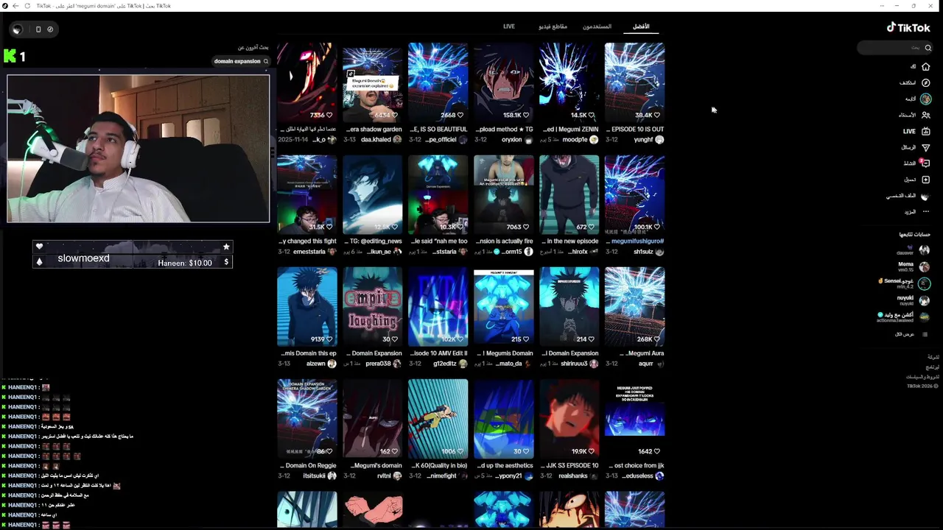The height and width of the screenshot is (530, 943).
Task: Open the 'y changed this fight' video thumbnail
Action: click(307, 194)
